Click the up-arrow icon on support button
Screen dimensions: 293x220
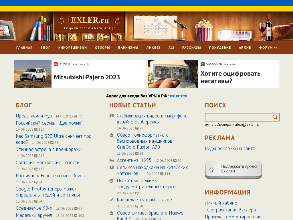click(211, 170)
